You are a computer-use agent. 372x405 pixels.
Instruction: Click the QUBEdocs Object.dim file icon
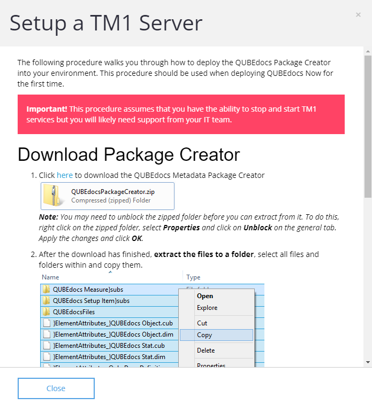(47, 334)
